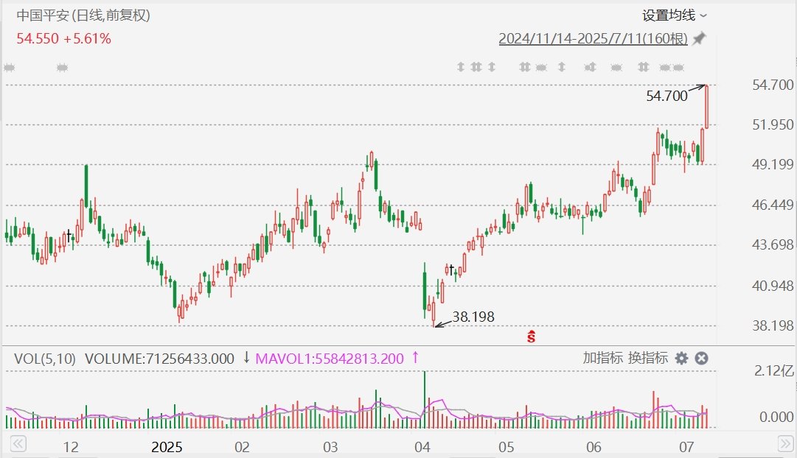Click the tall volume bar in April
Viewport: 797px width, 458px height.
tap(425, 399)
